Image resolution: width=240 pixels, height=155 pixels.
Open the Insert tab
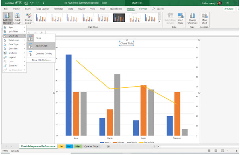point(28,9)
